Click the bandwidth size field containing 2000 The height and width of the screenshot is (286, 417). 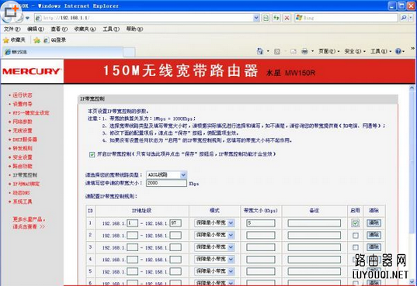pyautogui.click(x=166, y=183)
